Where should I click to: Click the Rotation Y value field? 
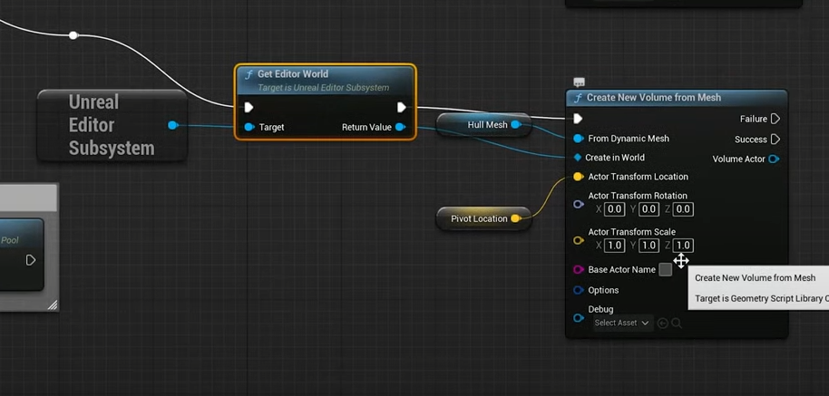(x=649, y=209)
